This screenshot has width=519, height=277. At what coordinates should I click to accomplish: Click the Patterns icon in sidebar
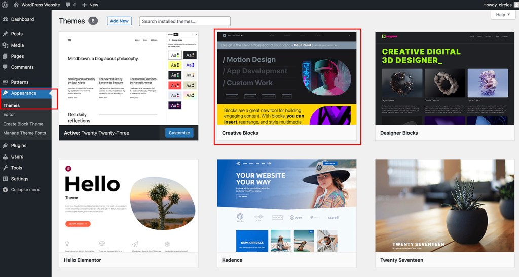[5, 82]
